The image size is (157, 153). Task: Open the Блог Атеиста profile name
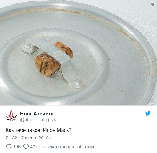click(x=37, y=114)
